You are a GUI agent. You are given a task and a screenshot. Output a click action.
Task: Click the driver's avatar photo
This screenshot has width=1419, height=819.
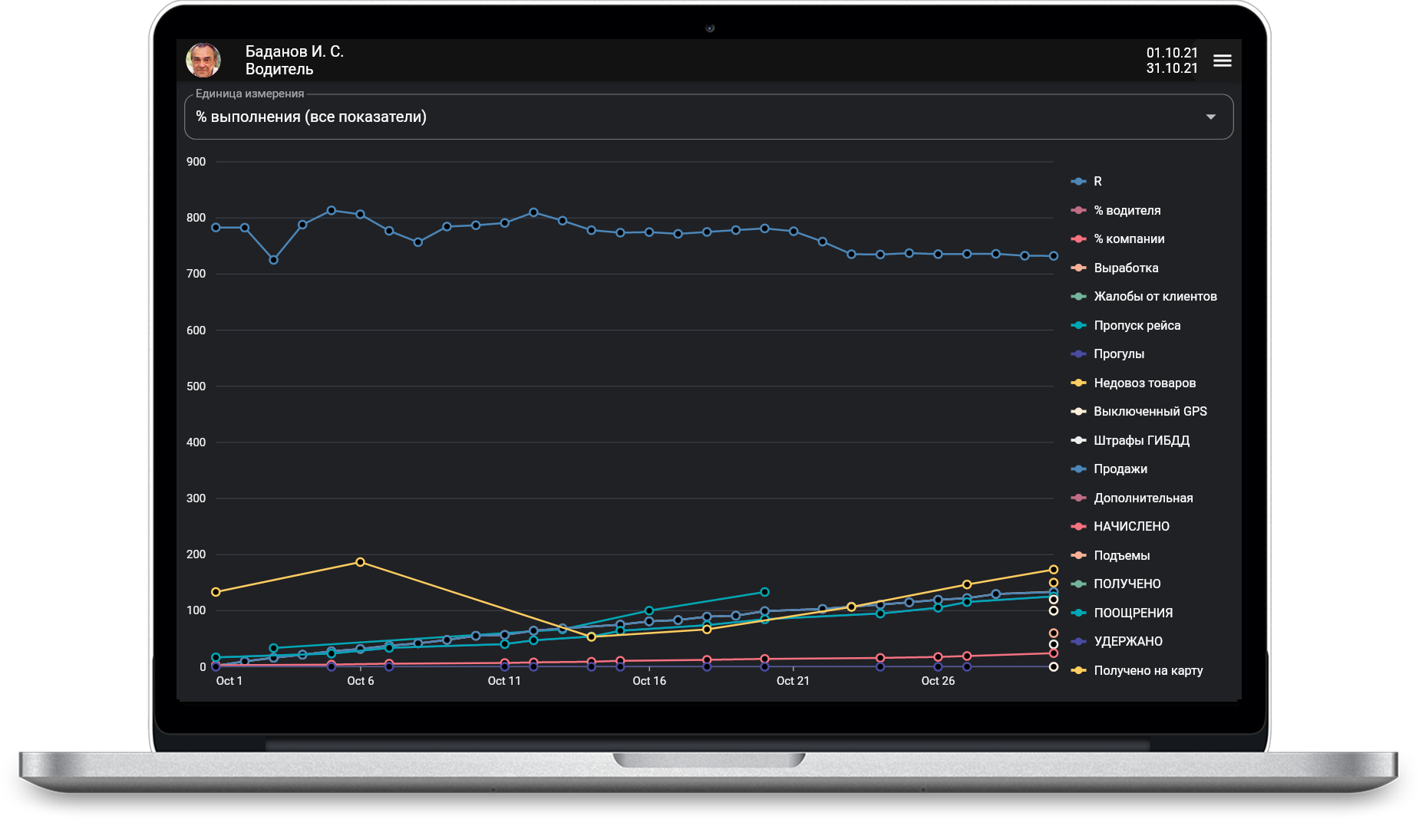[x=203, y=61]
